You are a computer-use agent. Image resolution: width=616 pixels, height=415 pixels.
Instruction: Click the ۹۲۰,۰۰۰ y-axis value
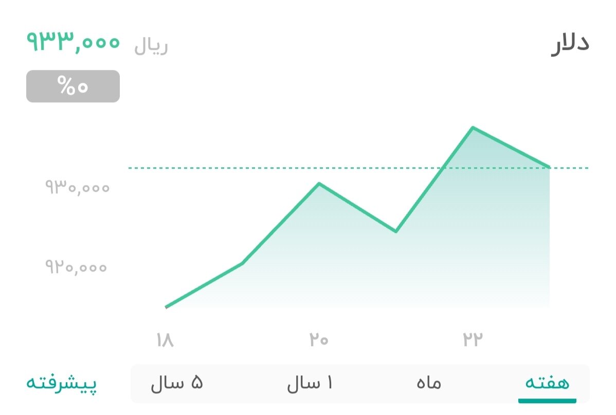tap(77, 267)
